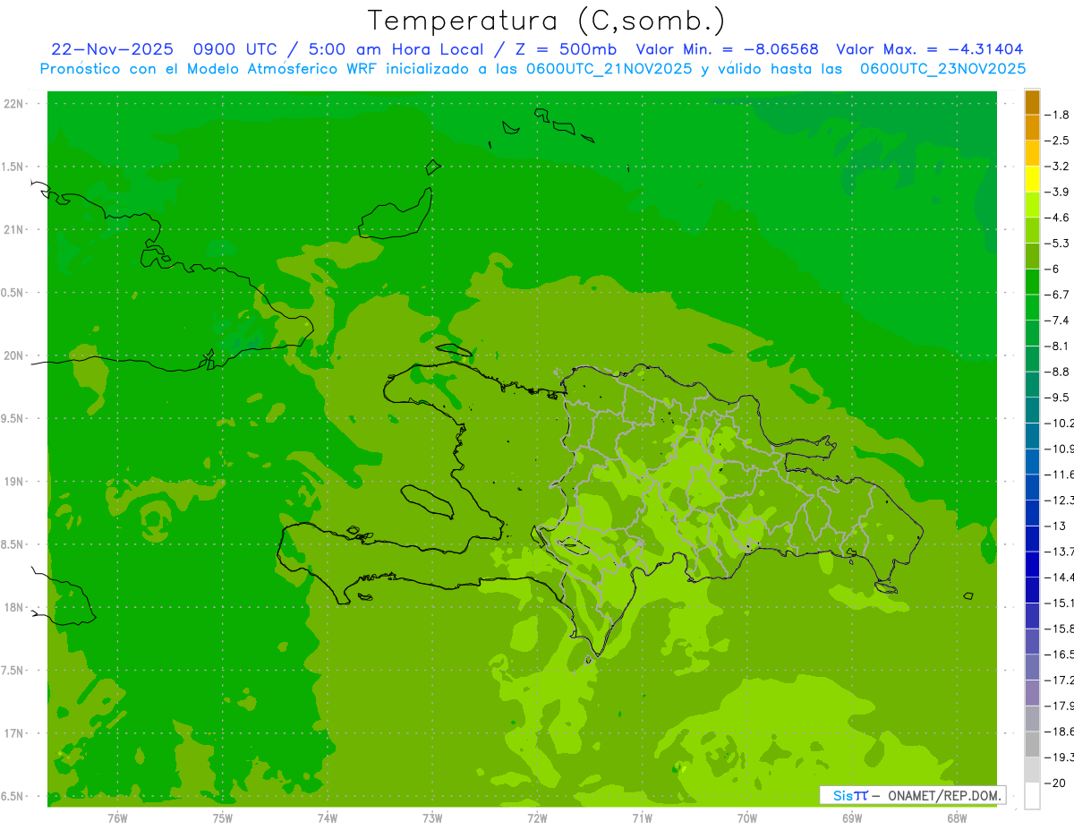Viewport: 1074px width, 830px height.
Task: Select the date text "22-Nov-2025"
Action: pos(112,49)
